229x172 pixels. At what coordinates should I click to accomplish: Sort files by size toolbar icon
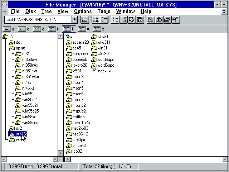pyautogui.click(x=132, y=20)
